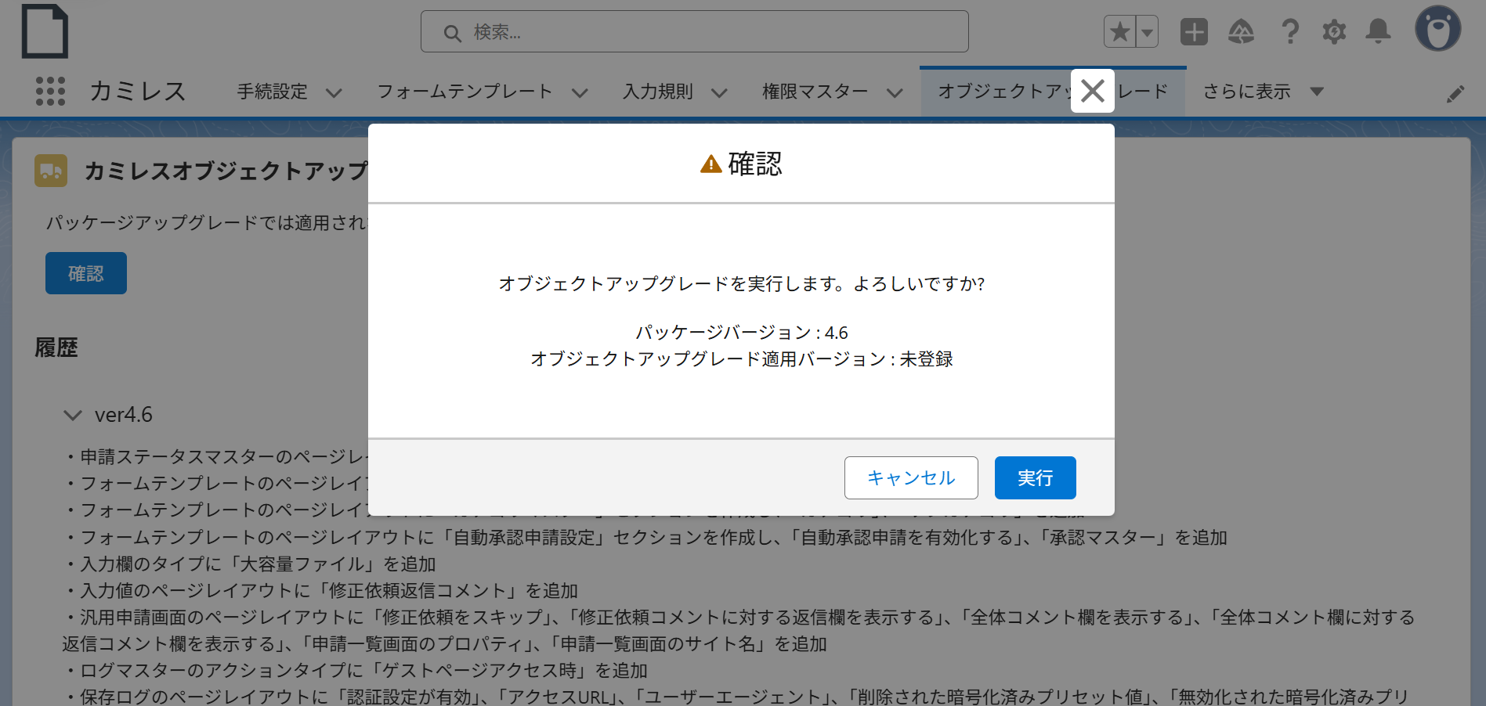Click the favorites star icon

1119,32
